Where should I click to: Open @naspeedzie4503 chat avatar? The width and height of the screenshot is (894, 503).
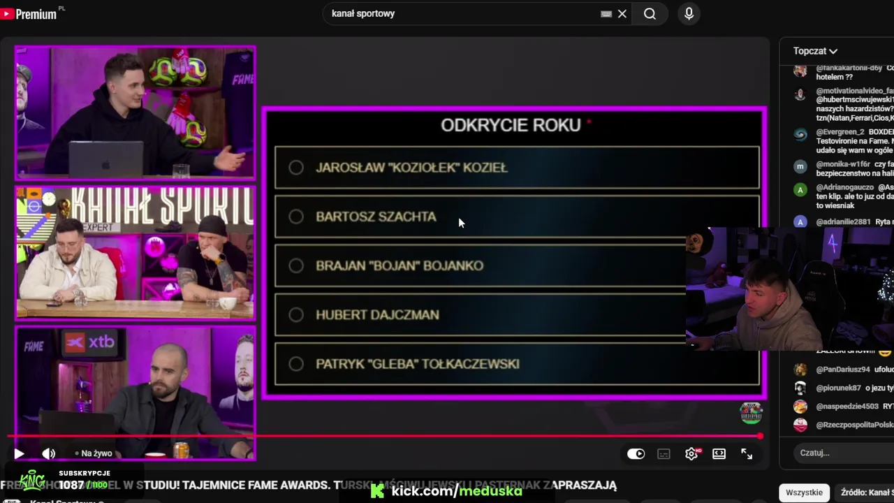[800, 406]
